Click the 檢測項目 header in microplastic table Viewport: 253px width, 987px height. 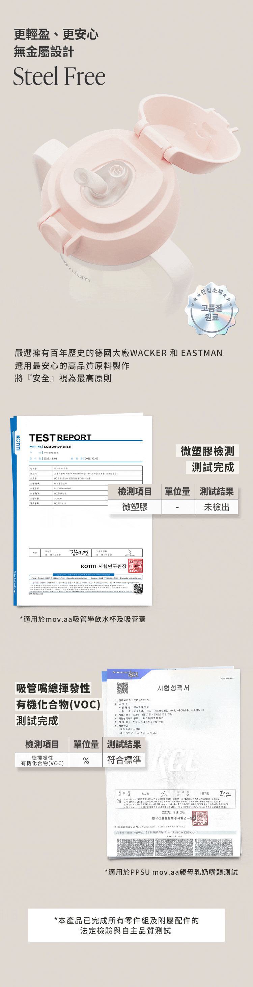[135, 492]
